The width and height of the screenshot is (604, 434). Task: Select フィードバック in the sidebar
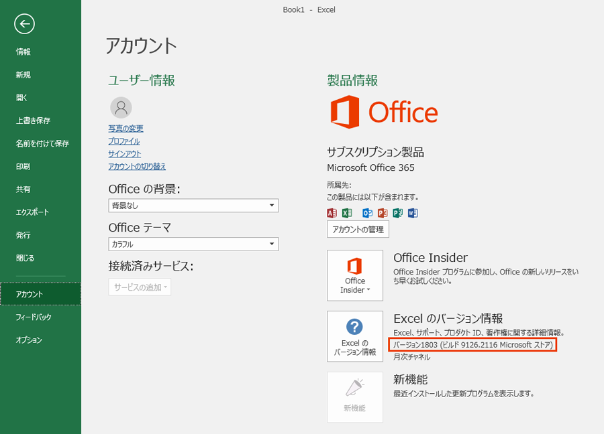pos(40,317)
